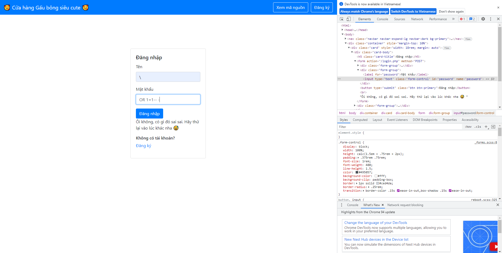Switch to the Network tab
The image size is (502, 253).
(417, 19)
